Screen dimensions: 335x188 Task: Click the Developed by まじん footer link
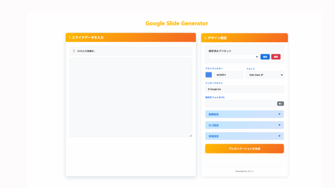pos(244,171)
